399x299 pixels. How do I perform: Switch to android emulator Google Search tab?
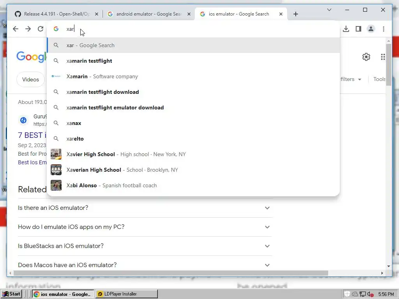pos(148,14)
